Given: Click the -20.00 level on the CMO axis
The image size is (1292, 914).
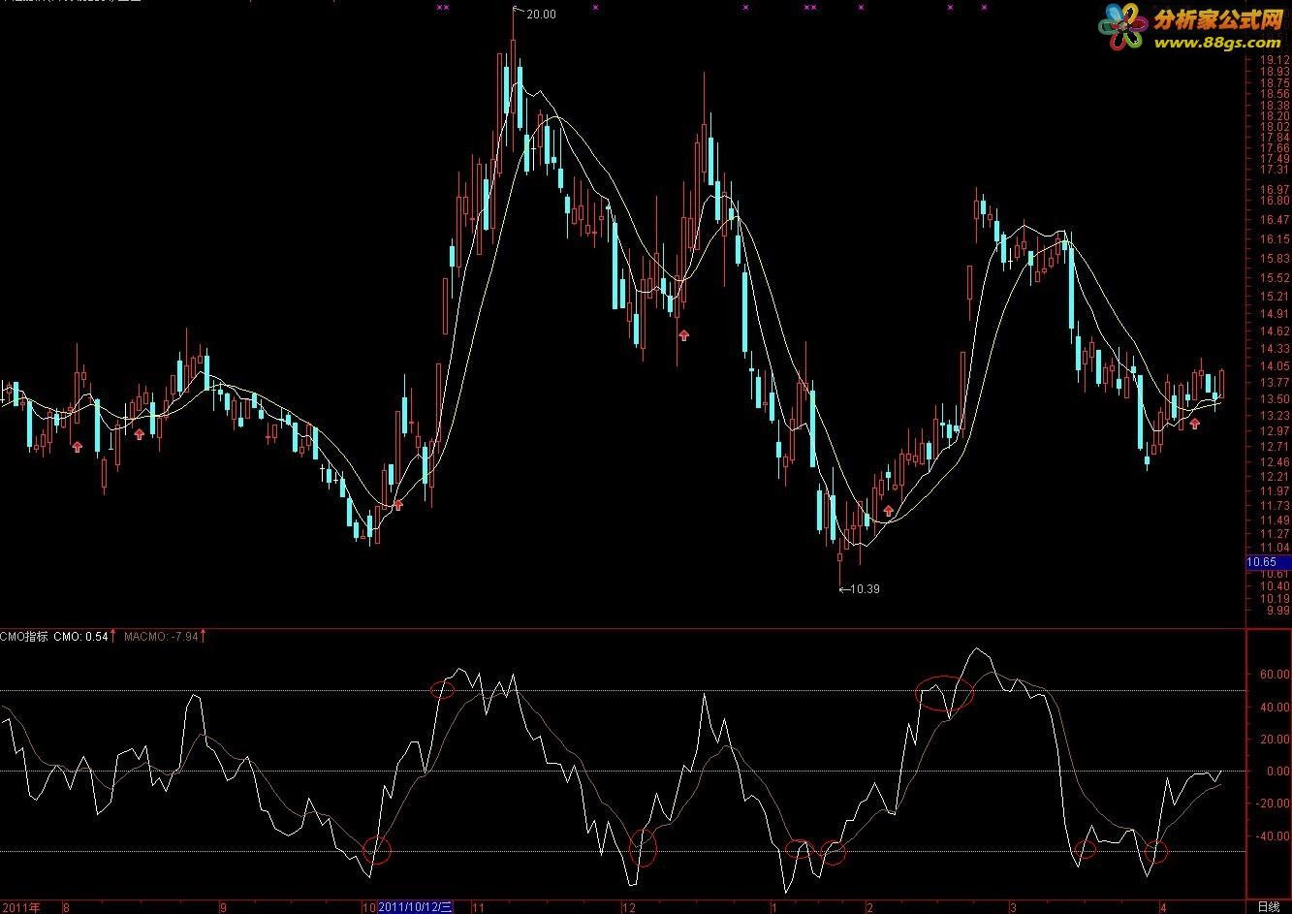Looking at the screenshot, I should [x=1273, y=804].
